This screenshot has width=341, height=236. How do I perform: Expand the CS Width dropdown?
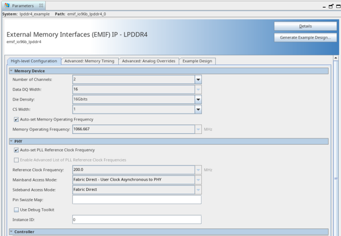tap(198, 109)
